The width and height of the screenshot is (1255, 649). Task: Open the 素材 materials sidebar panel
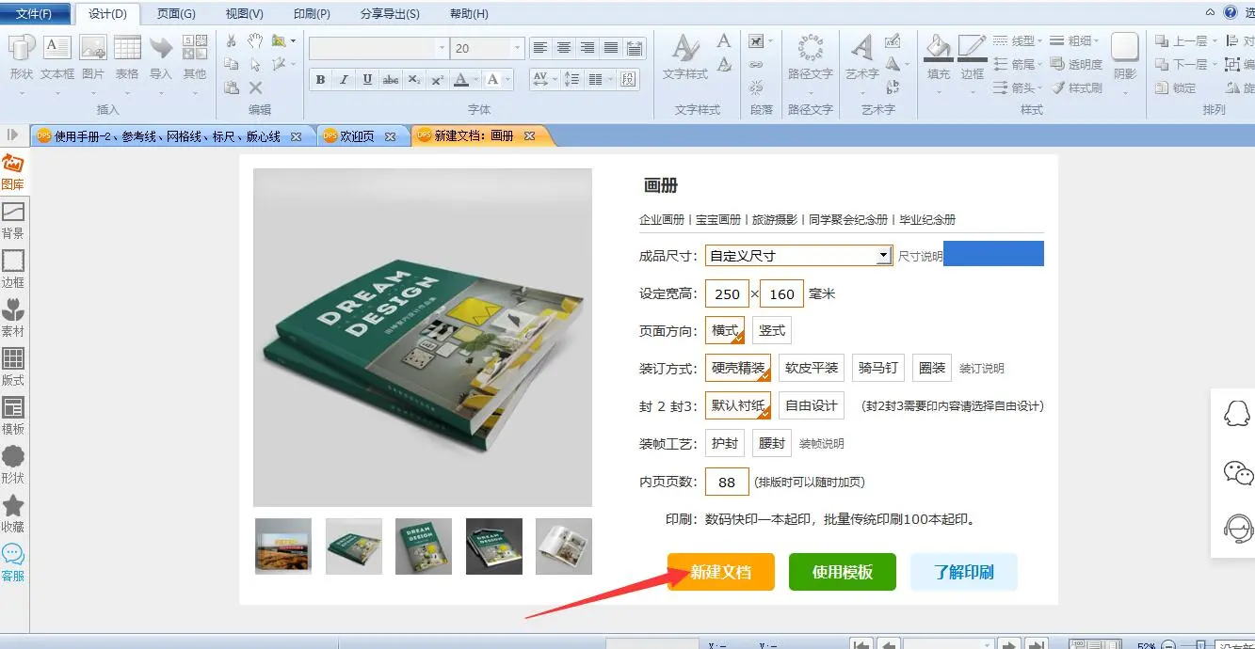13,317
